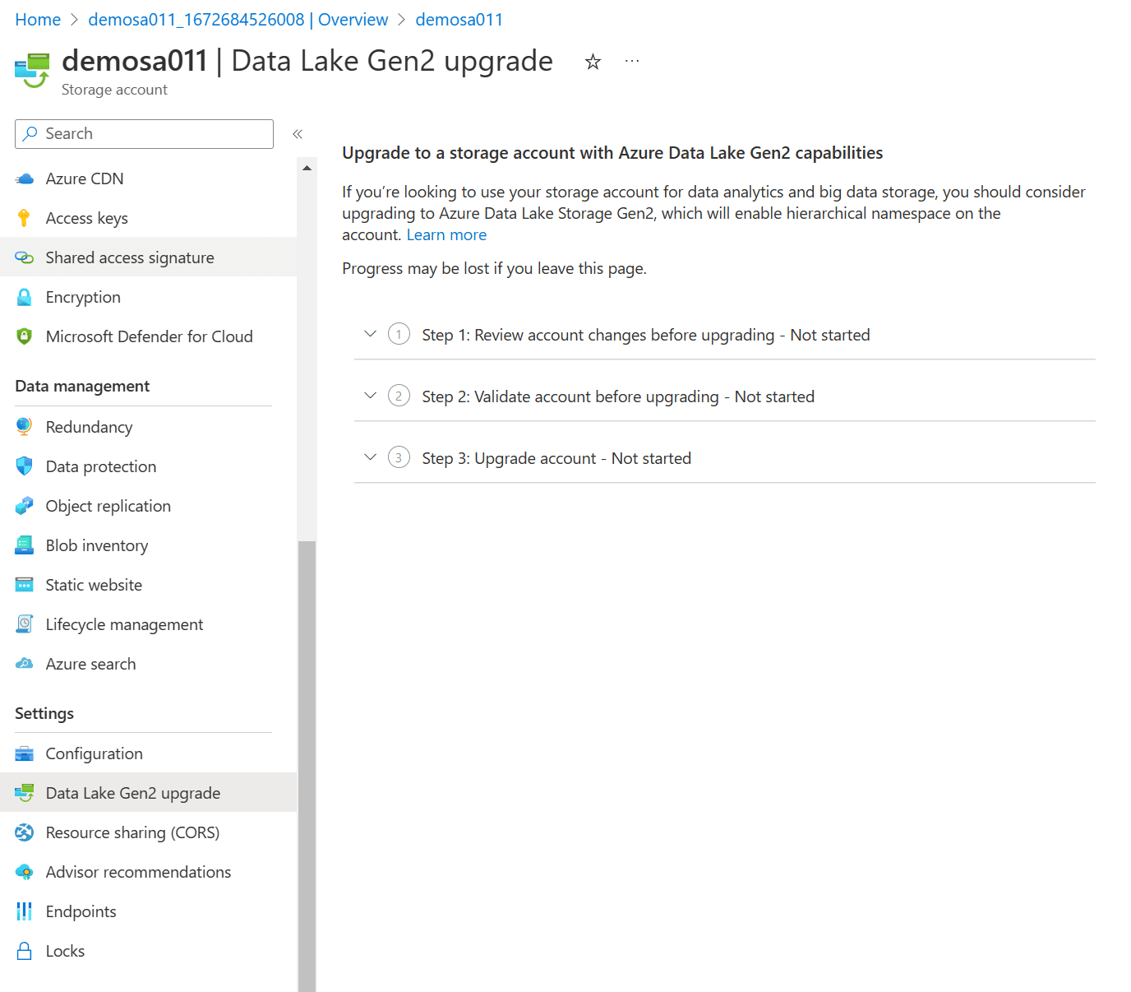Go to Home breadcrumb link
This screenshot has width=1131, height=992.
click(38, 20)
